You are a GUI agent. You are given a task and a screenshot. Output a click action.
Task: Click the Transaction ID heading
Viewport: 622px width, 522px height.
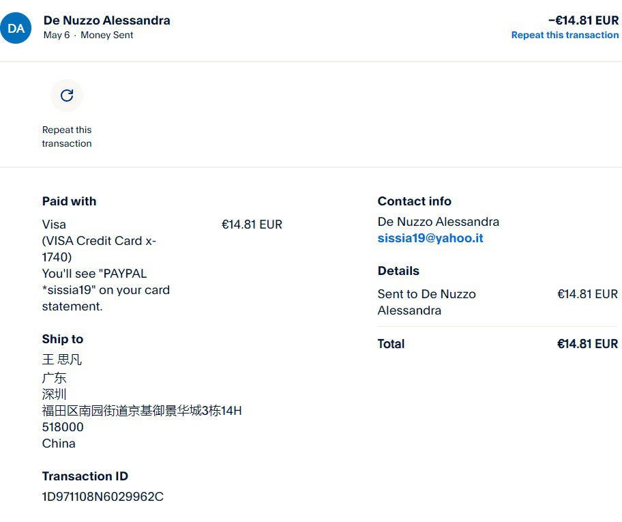point(85,476)
